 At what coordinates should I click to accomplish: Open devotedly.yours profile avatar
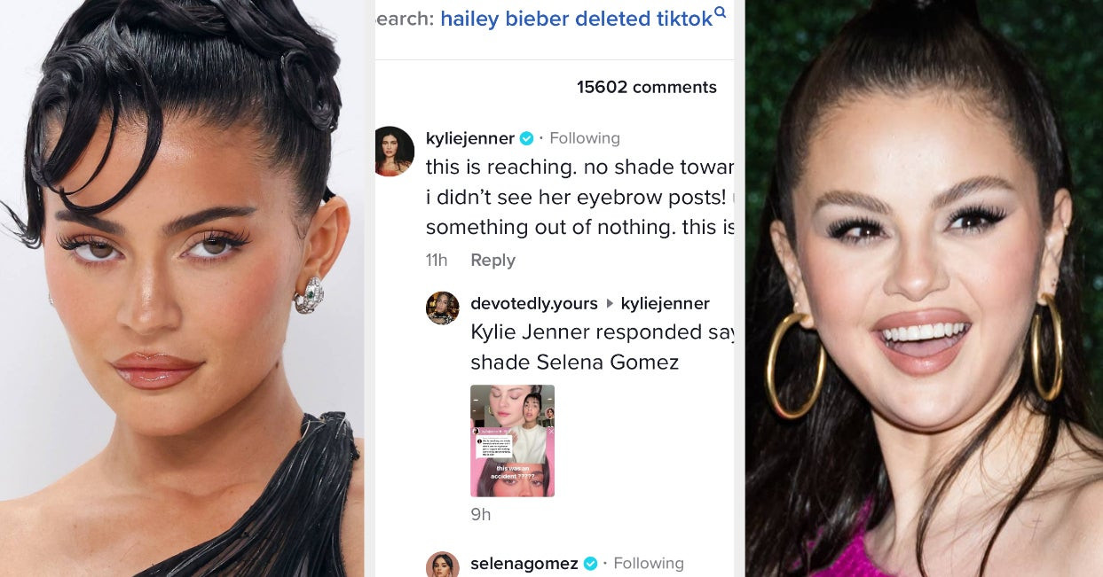442,308
